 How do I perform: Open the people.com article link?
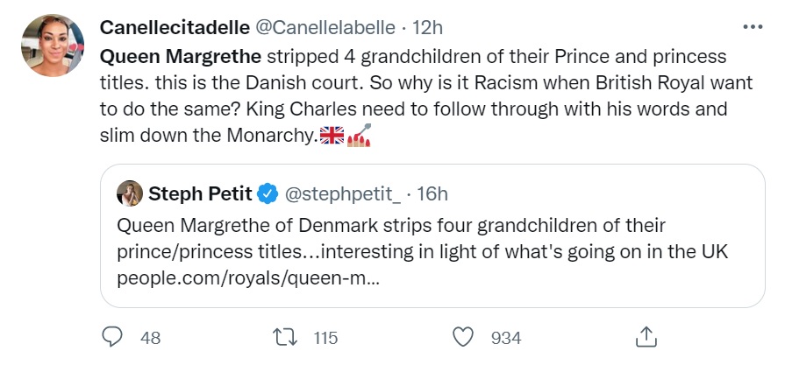(x=246, y=278)
